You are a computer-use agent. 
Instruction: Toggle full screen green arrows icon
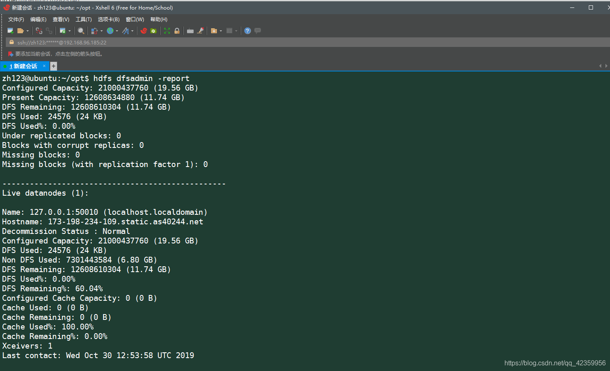(167, 31)
